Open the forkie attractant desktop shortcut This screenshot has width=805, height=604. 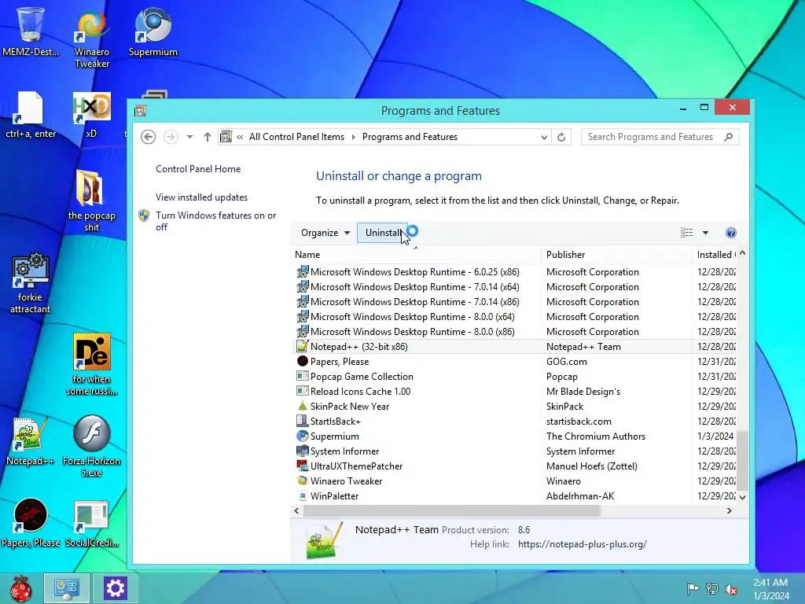tap(31, 282)
